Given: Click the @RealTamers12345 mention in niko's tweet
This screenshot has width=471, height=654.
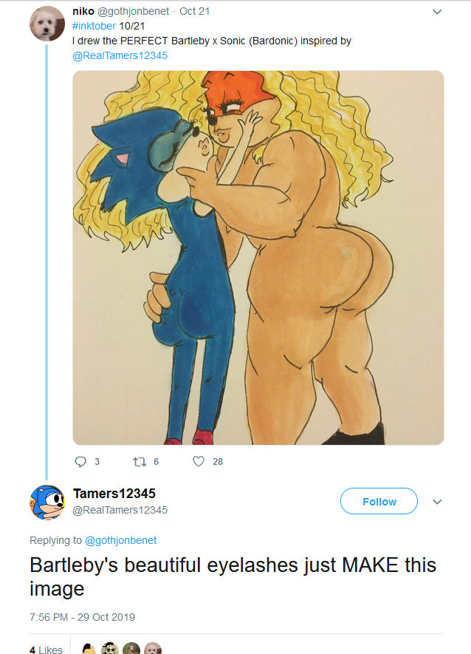Looking at the screenshot, I should point(120,55).
